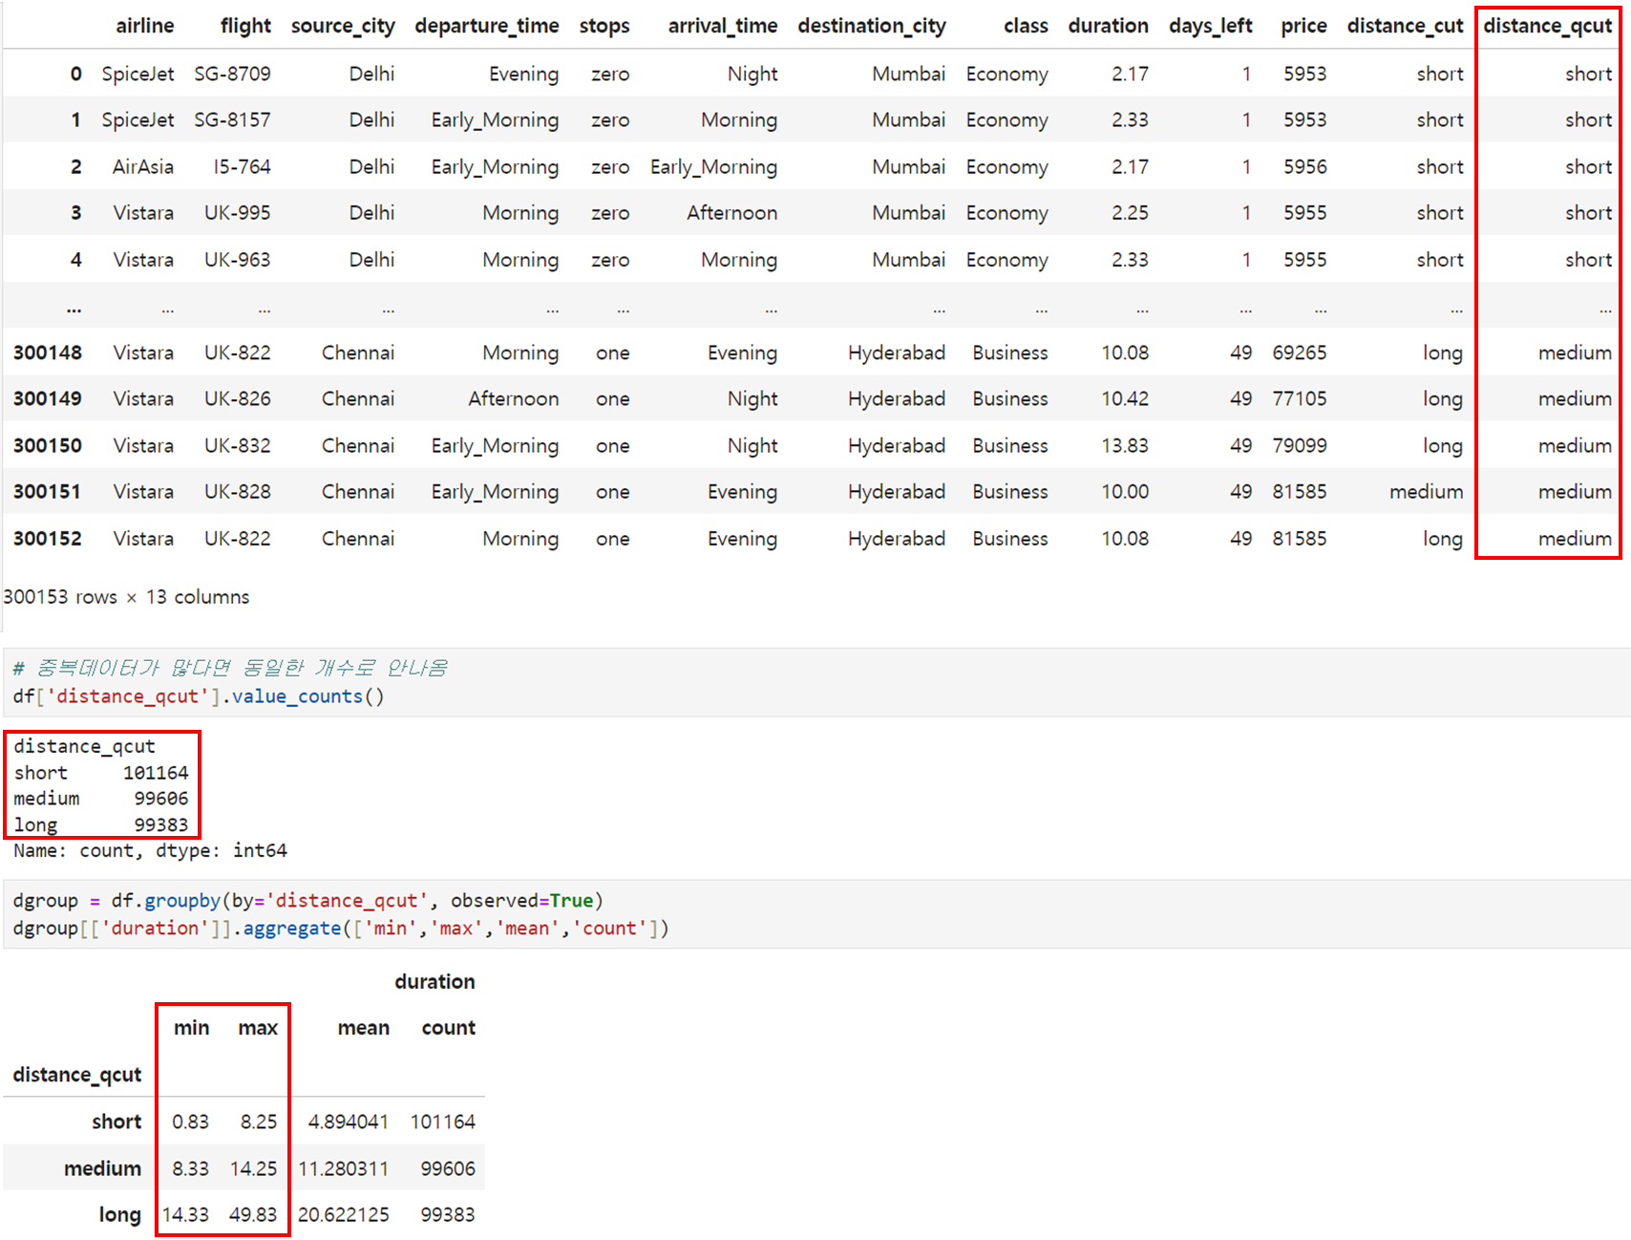Click the row index 300149
The width and height of the screenshot is (1631, 1240).
48,398
